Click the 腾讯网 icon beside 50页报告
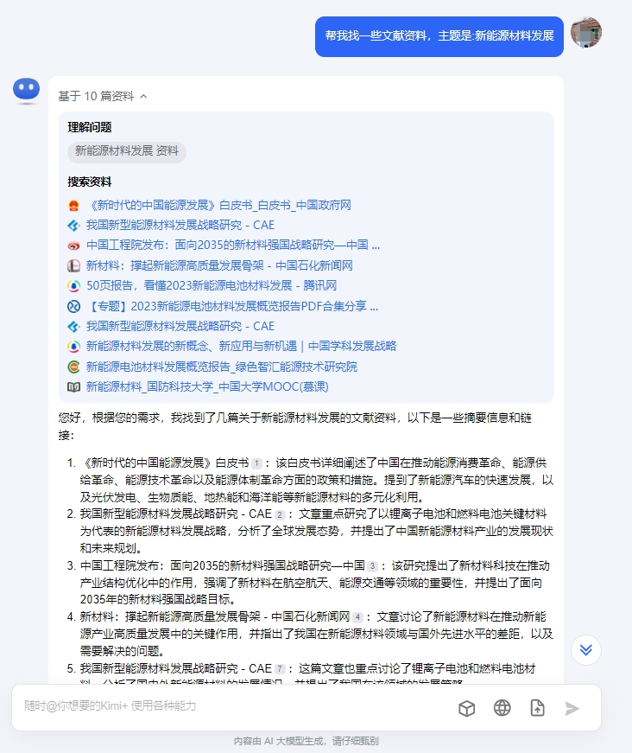This screenshot has width=632, height=753. 73,286
